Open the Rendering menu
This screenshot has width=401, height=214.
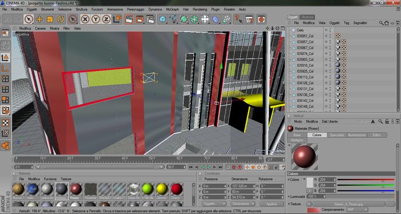tap(200, 9)
